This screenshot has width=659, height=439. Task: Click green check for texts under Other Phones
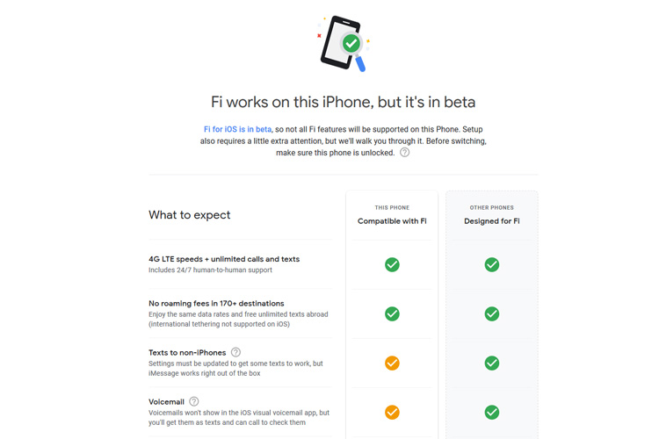[x=492, y=363]
